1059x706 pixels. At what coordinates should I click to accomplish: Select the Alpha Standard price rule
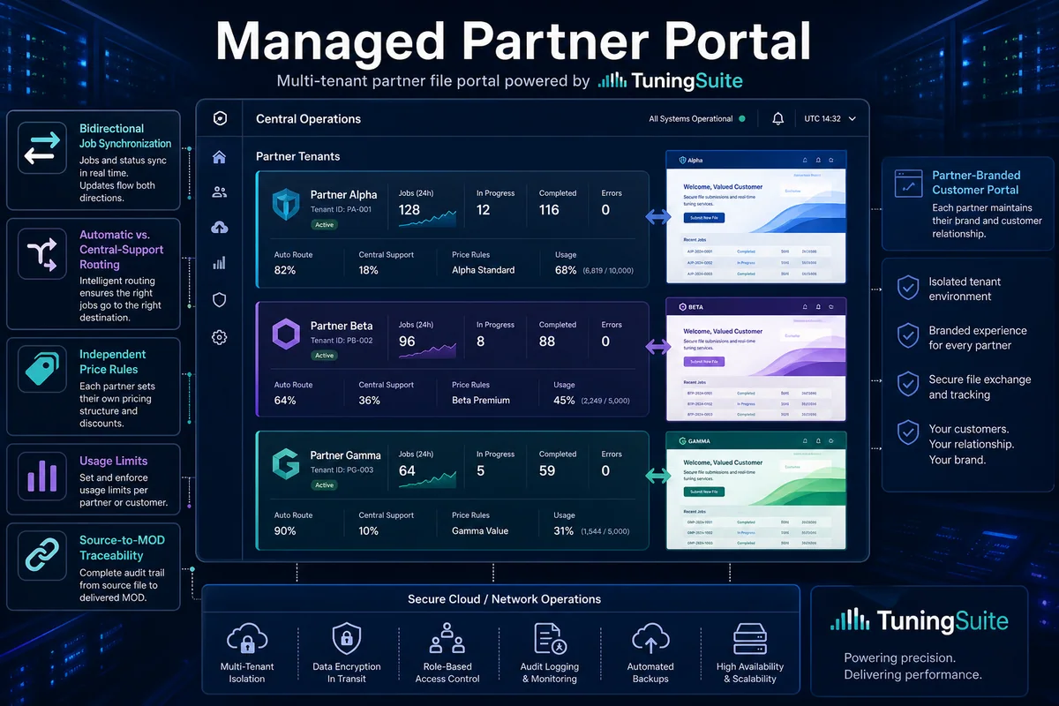pyautogui.click(x=483, y=270)
